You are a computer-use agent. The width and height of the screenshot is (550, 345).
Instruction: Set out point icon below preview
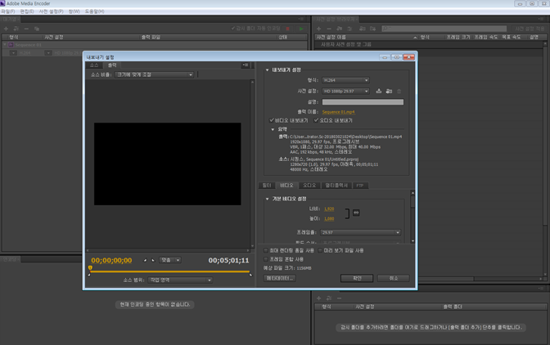(x=153, y=260)
